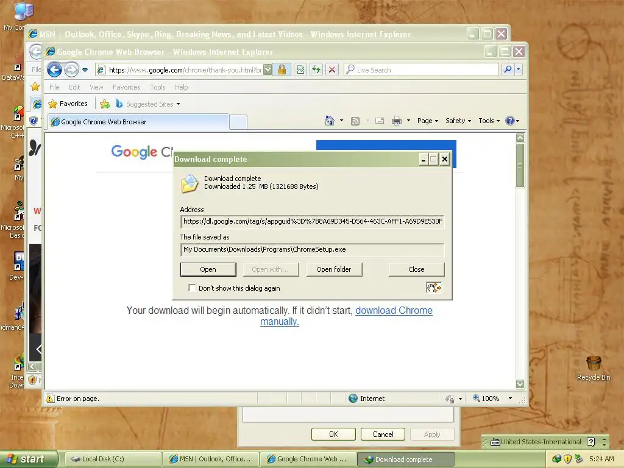624x468 pixels.
Task: Click the Internet zone globe icon
Action: click(x=353, y=399)
